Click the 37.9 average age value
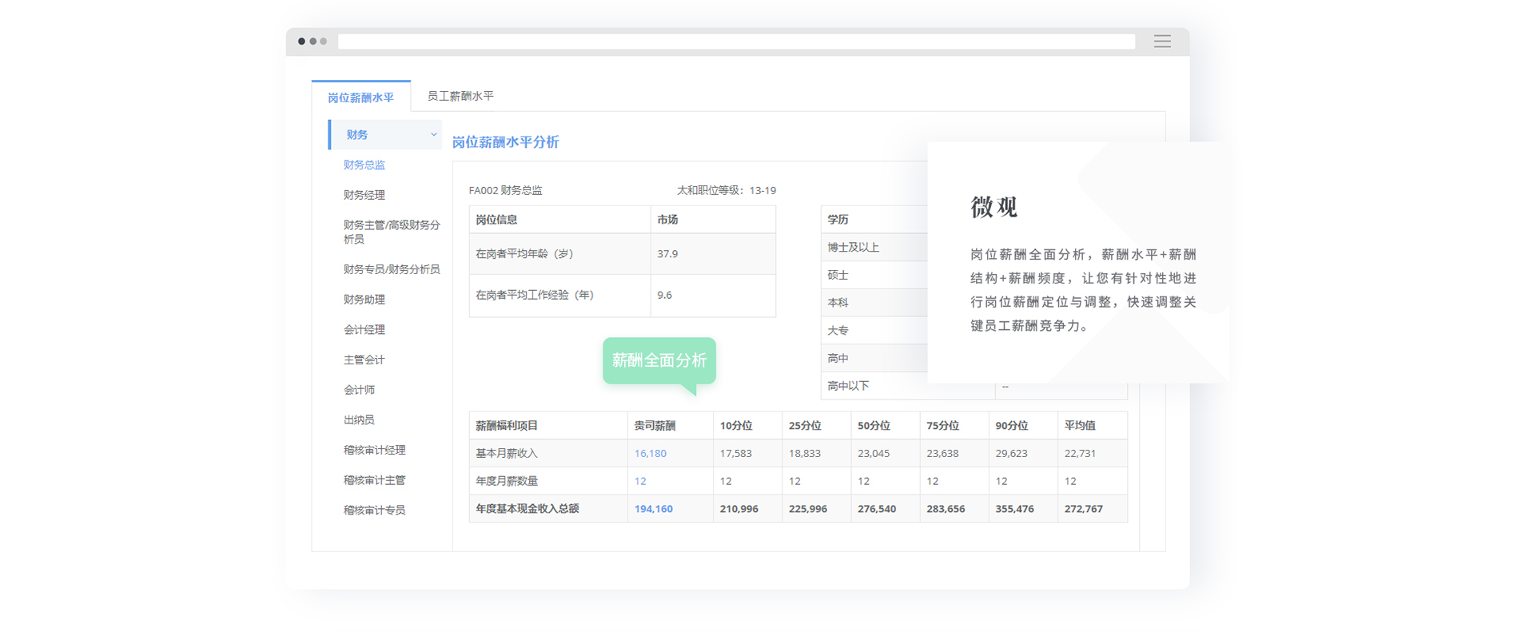The image size is (1521, 632). tap(667, 254)
